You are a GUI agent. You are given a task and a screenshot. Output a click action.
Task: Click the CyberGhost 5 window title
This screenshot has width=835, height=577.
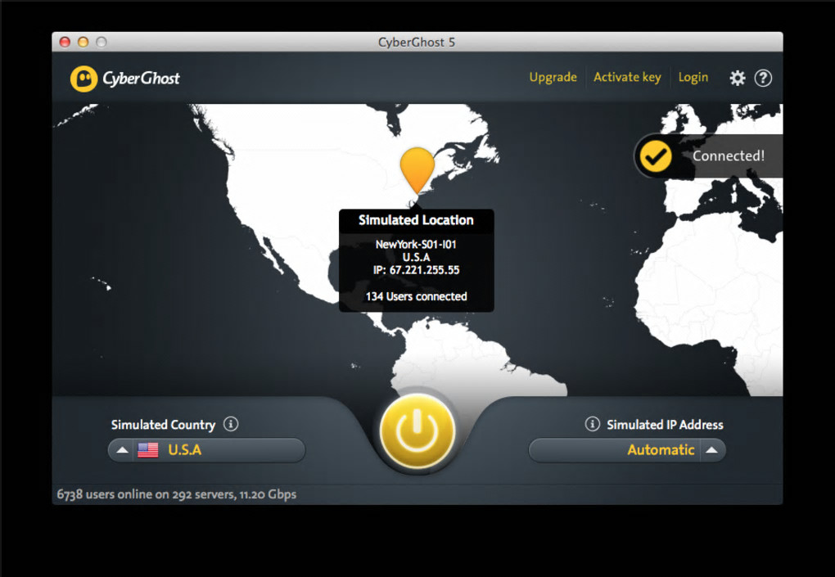tap(417, 42)
